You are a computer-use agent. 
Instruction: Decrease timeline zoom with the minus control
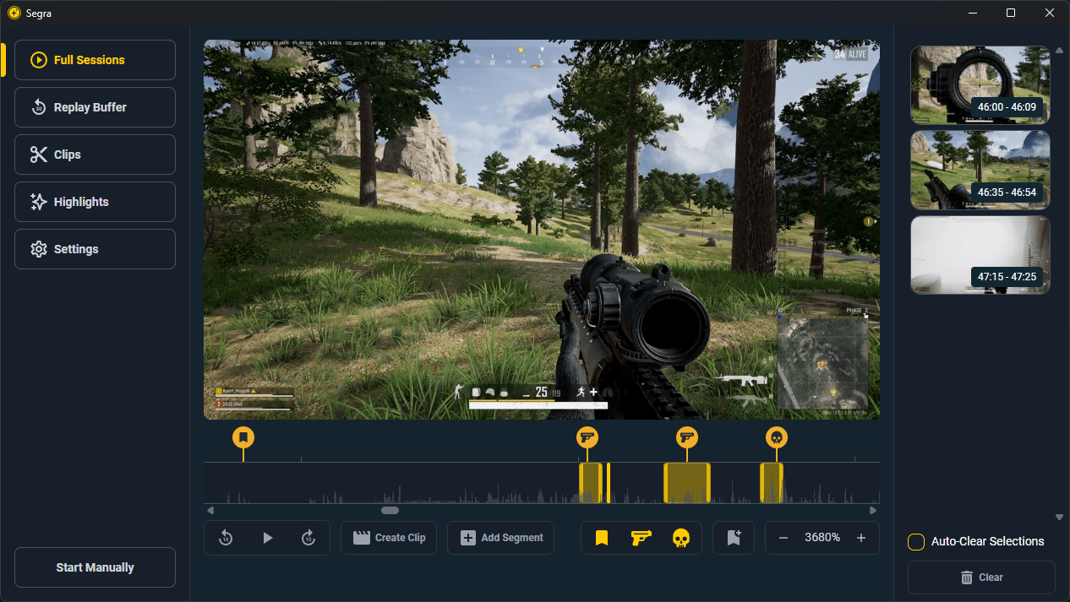783,537
